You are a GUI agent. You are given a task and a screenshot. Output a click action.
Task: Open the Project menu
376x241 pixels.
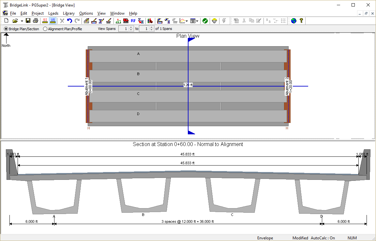[x=38, y=13]
